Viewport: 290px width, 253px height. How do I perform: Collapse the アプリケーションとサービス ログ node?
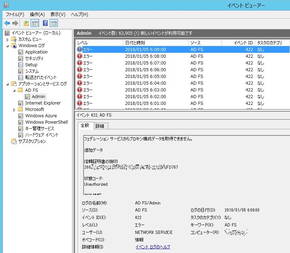[7, 84]
